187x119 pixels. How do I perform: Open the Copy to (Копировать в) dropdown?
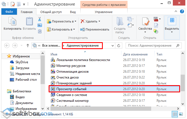coord(62,29)
